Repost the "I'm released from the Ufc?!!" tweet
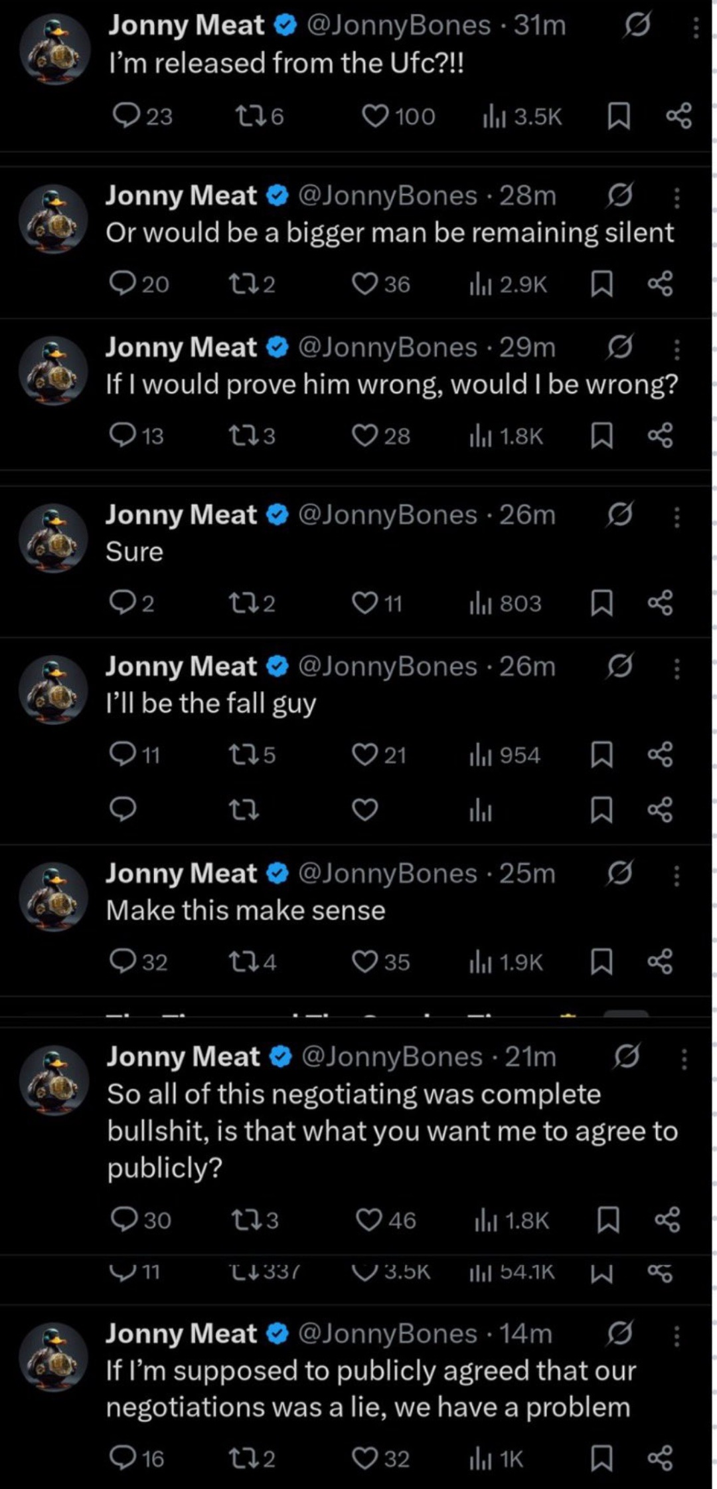717x1489 pixels. pos(250,116)
